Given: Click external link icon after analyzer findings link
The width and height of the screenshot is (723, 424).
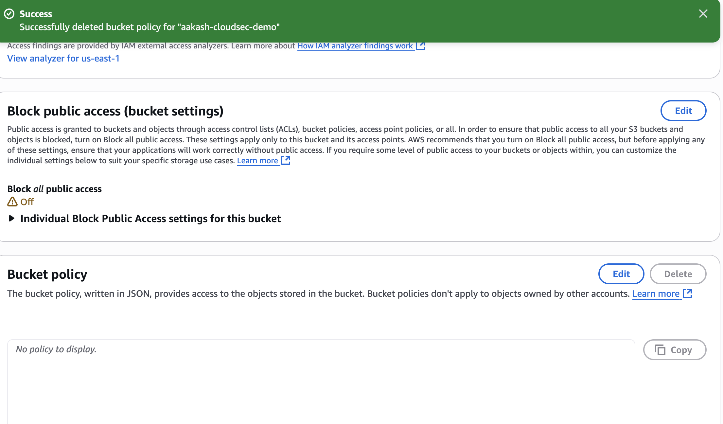Looking at the screenshot, I should click(x=420, y=46).
